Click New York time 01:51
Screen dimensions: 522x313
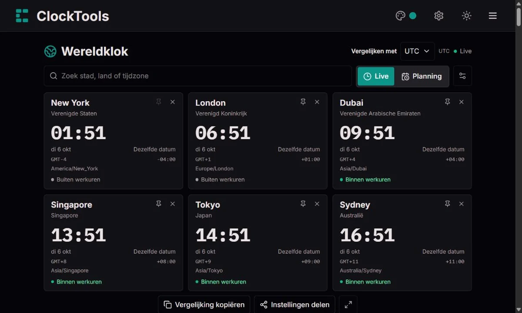(x=78, y=133)
